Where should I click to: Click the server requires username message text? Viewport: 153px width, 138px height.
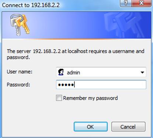[x=76, y=54]
